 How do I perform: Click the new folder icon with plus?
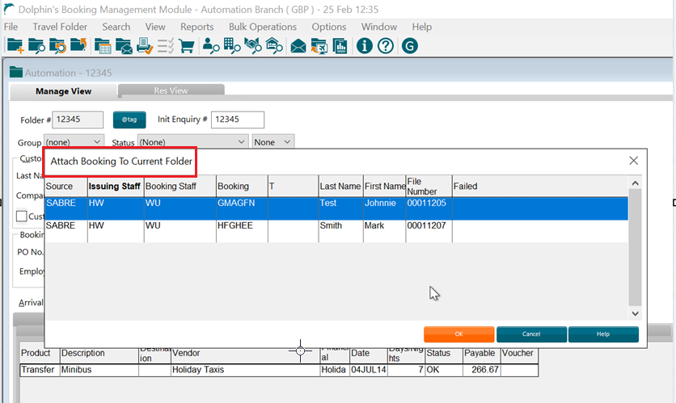tap(15, 46)
